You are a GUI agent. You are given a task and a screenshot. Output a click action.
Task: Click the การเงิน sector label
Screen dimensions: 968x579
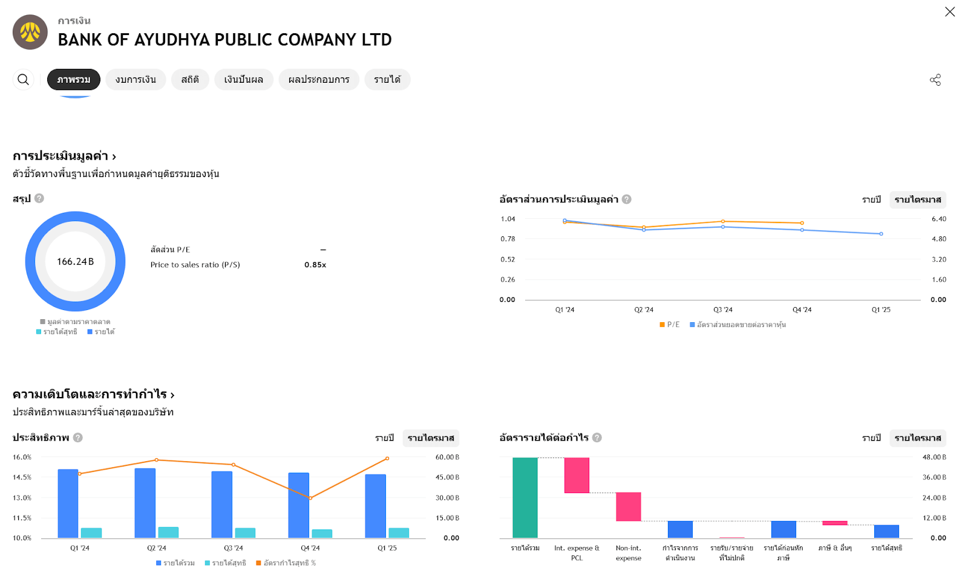click(x=74, y=21)
